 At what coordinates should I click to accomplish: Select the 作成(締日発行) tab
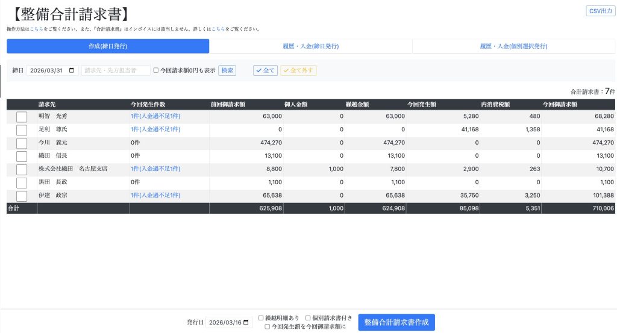coord(108,46)
